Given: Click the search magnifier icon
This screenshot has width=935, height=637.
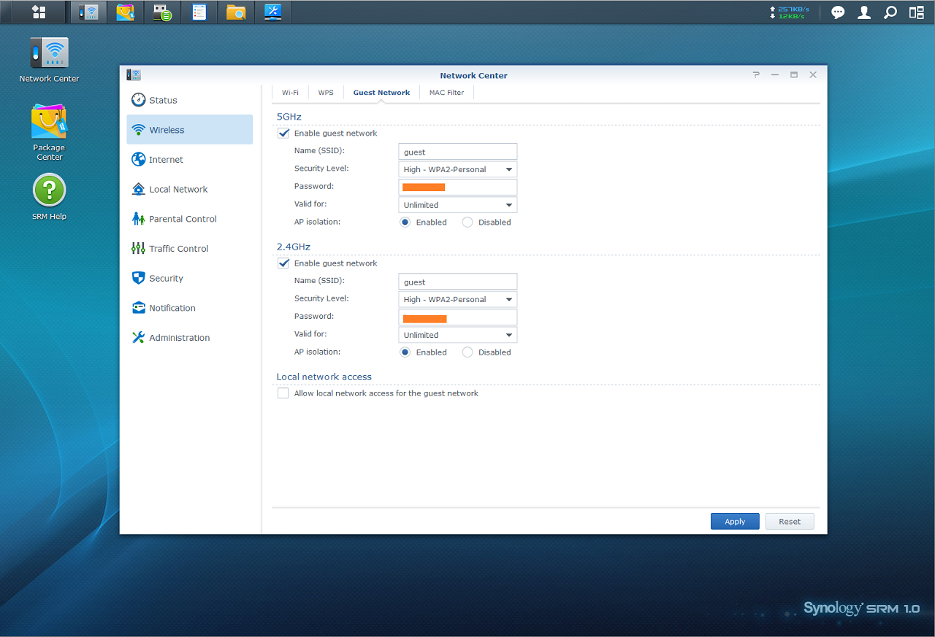Looking at the screenshot, I should click(x=890, y=12).
